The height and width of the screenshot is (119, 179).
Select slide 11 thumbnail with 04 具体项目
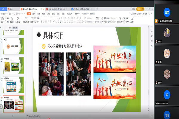(x=13, y=46)
